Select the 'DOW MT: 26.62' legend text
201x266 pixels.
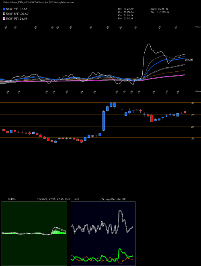tap(17, 14)
